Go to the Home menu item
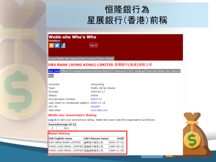Screen dimensions: 216x162 52,59
